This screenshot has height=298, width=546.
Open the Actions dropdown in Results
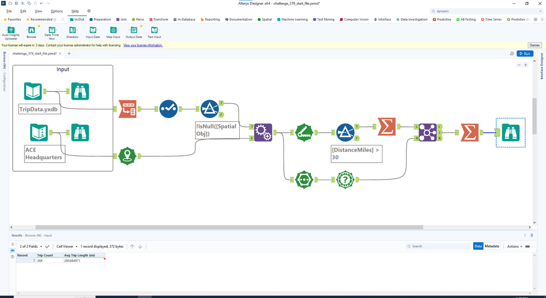click(x=514, y=246)
